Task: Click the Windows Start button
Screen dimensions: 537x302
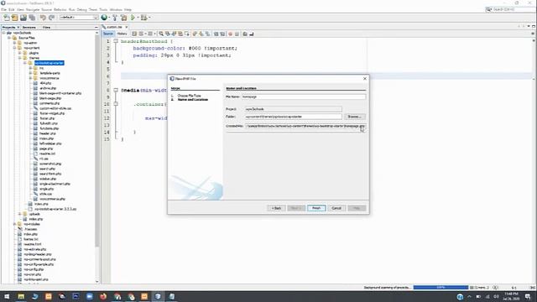Action: coord(7,296)
